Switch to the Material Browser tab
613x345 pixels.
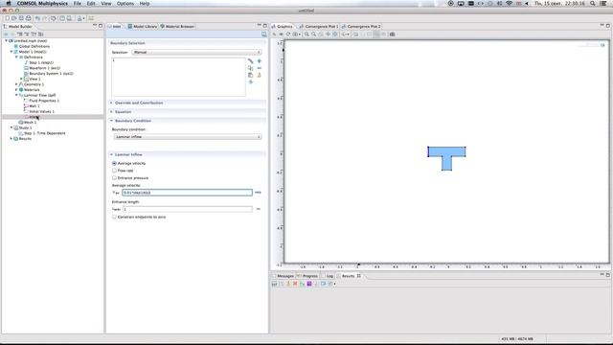(x=177, y=26)
